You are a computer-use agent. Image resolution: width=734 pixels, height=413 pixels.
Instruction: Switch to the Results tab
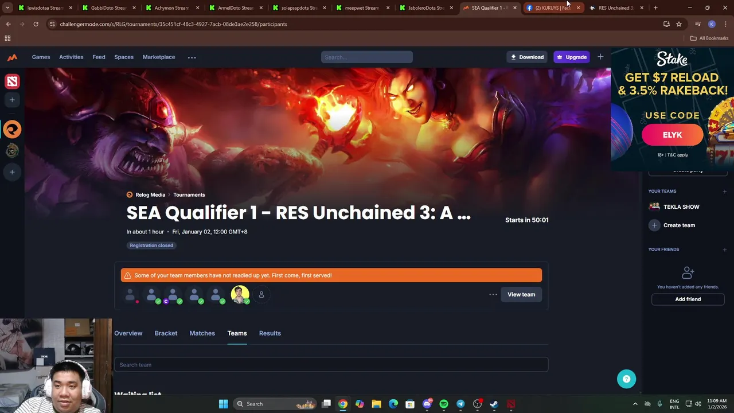point(270,333)
